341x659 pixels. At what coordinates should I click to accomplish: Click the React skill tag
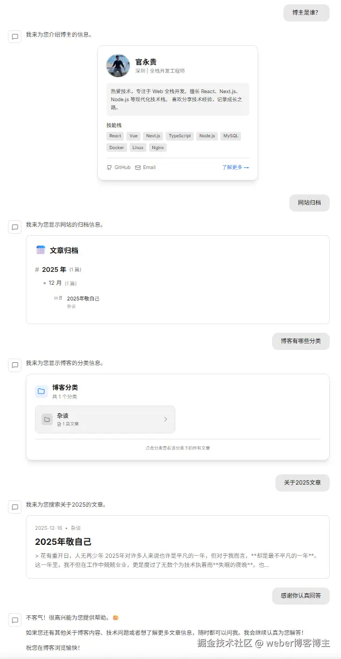pos(115,136)
